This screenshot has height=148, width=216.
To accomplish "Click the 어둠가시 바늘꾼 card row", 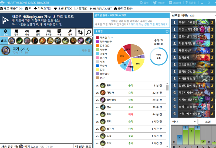I will [x=193, y=113].
